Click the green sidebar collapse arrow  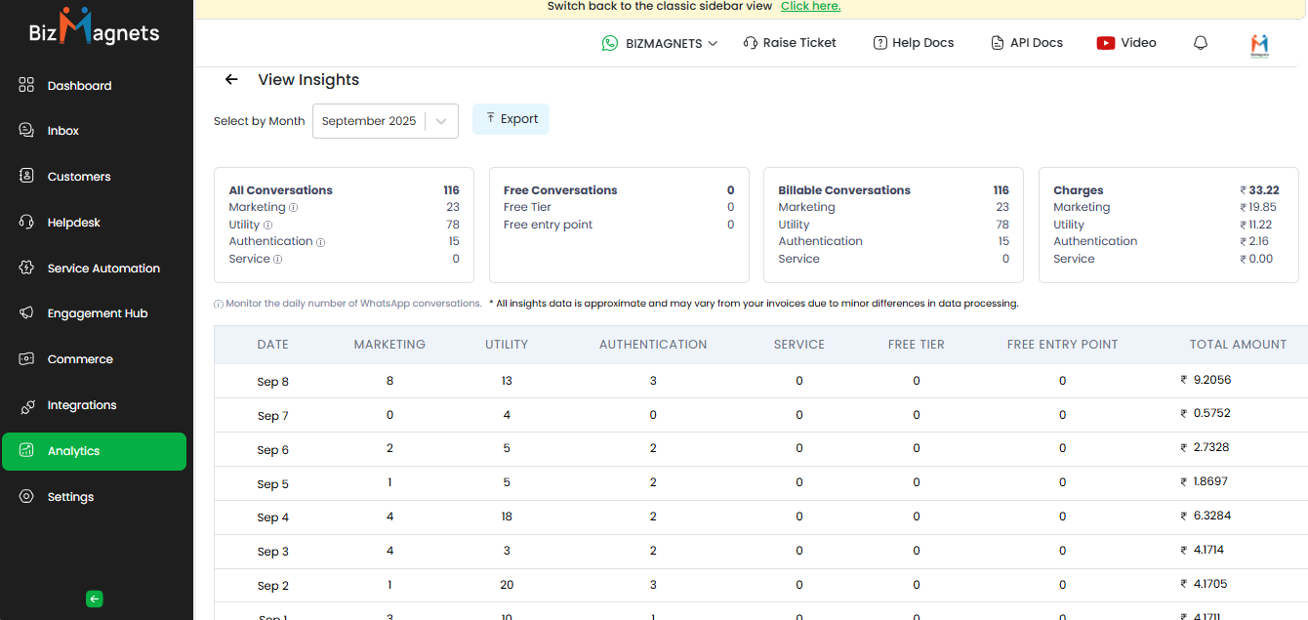click(x=94, y=599)
